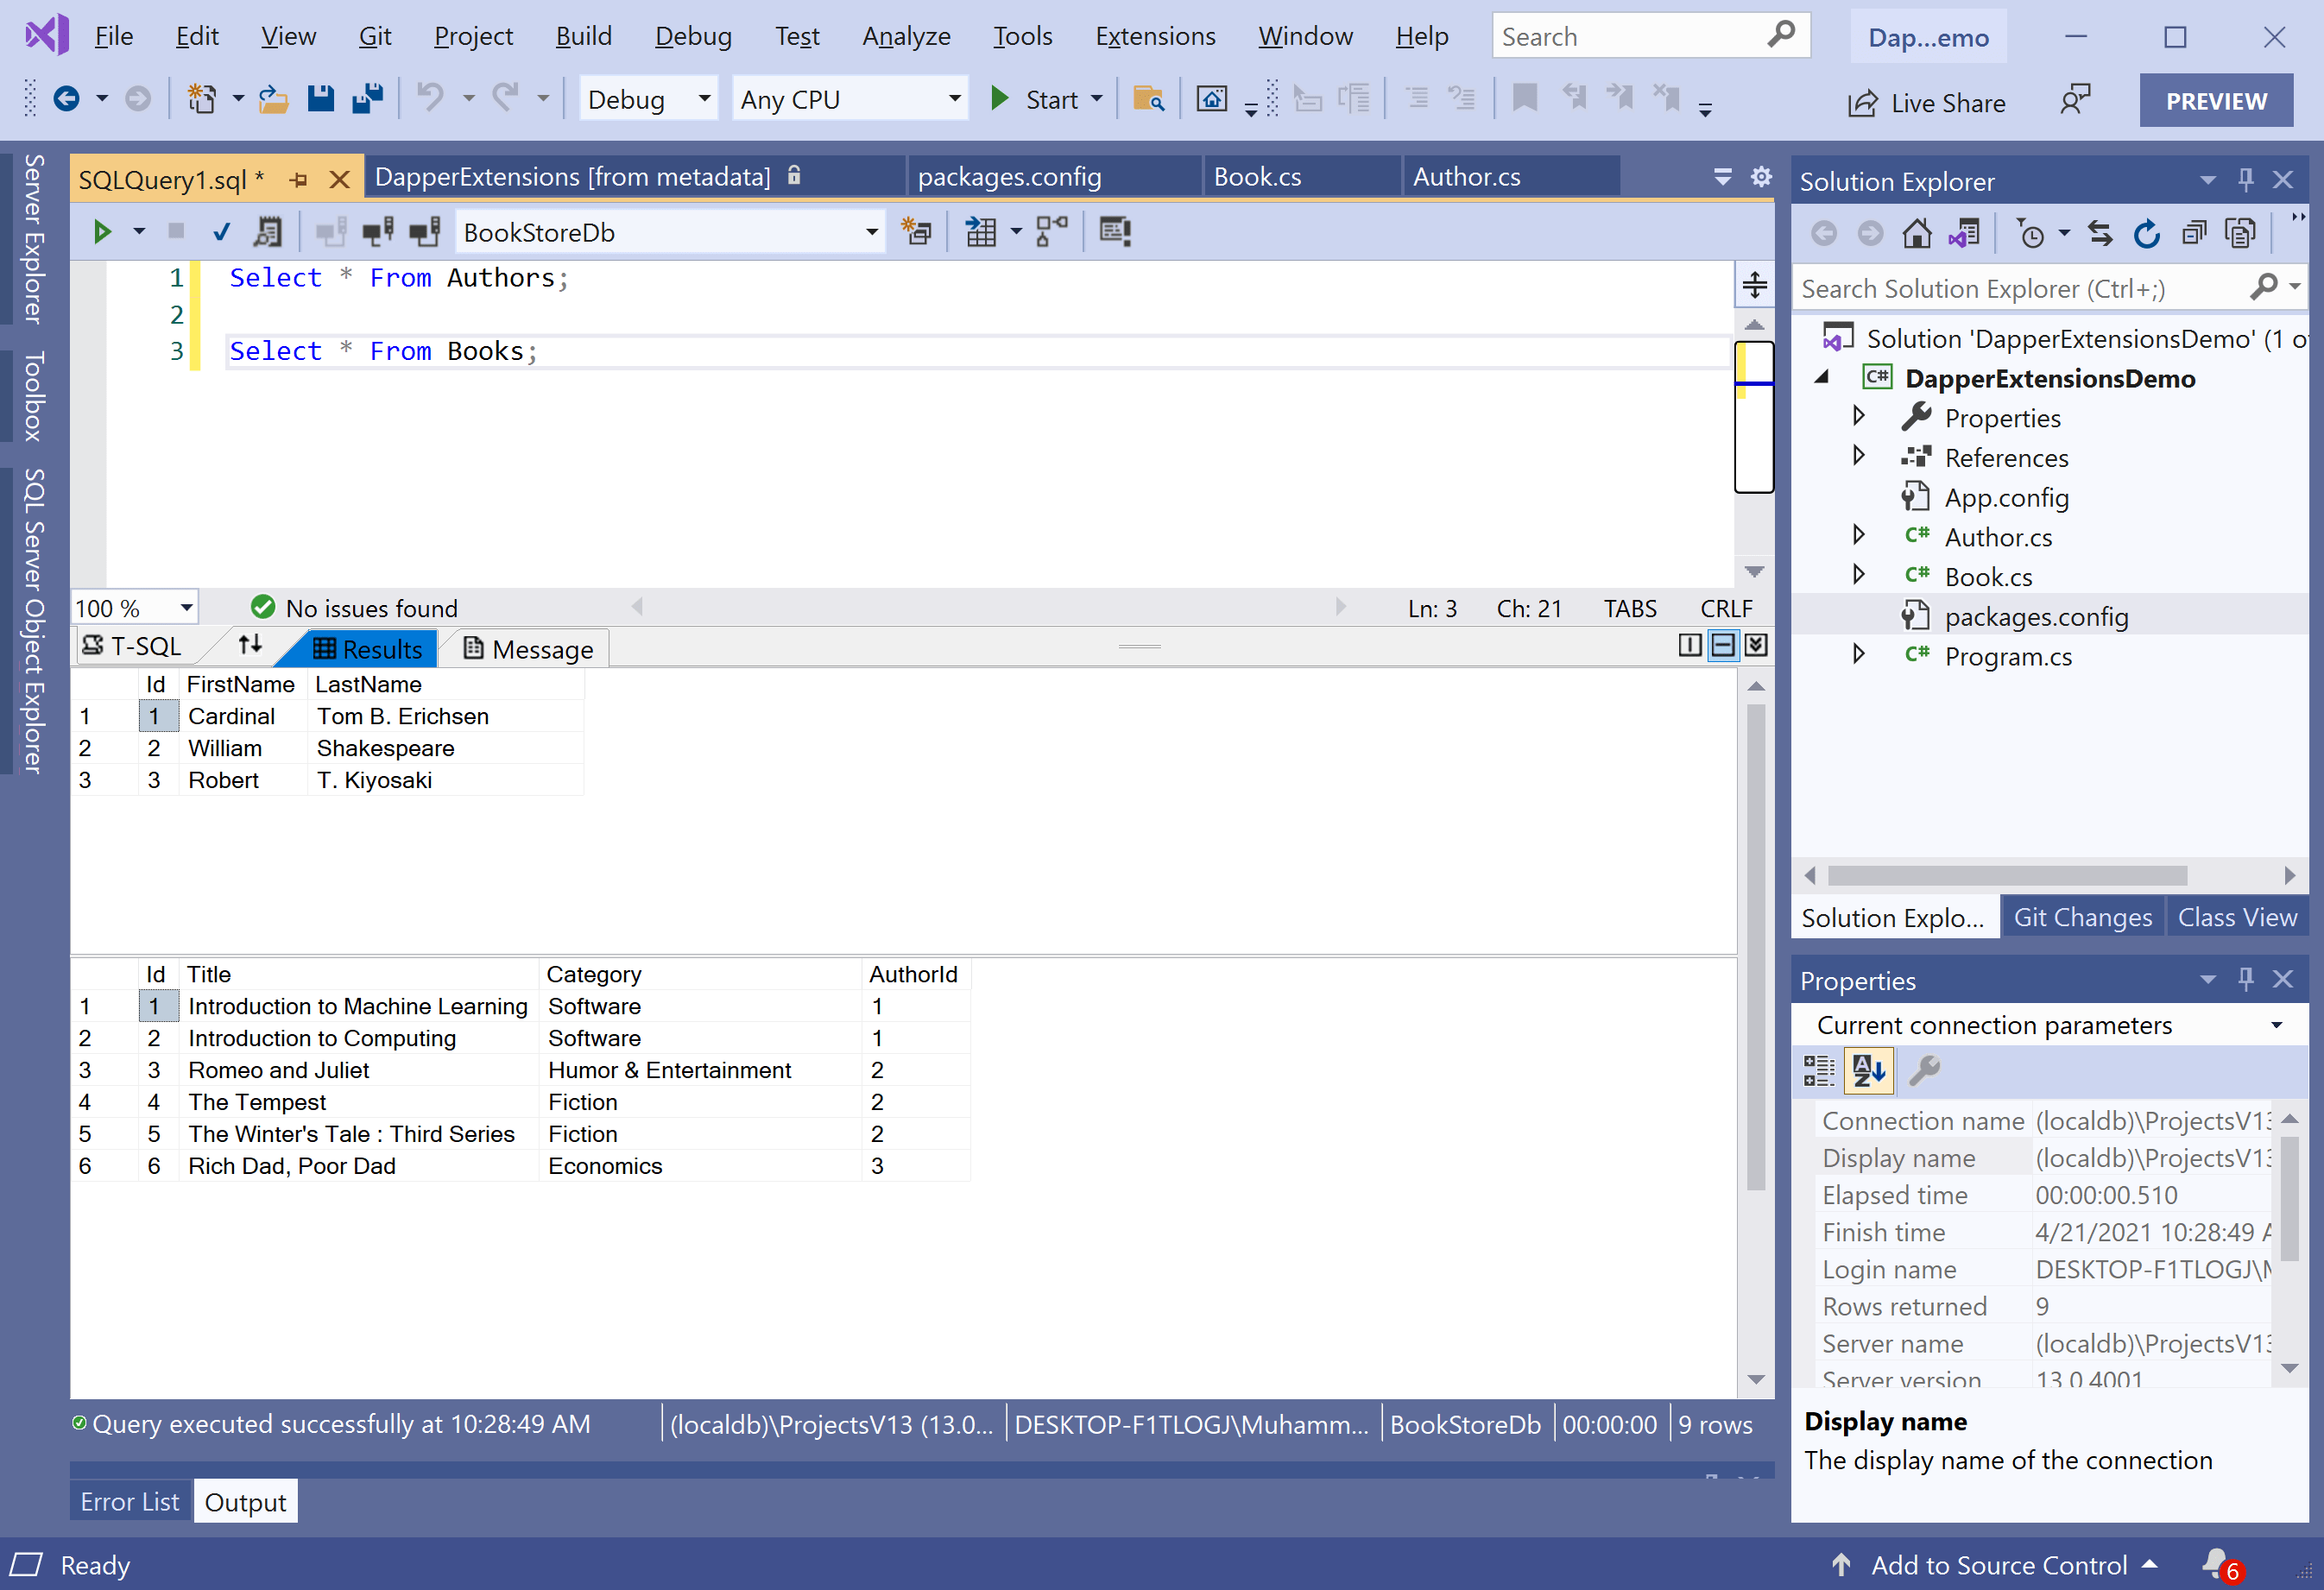
Task: Open the Live Share icon
Action: pyautogui.click(x=1862, y=102)
